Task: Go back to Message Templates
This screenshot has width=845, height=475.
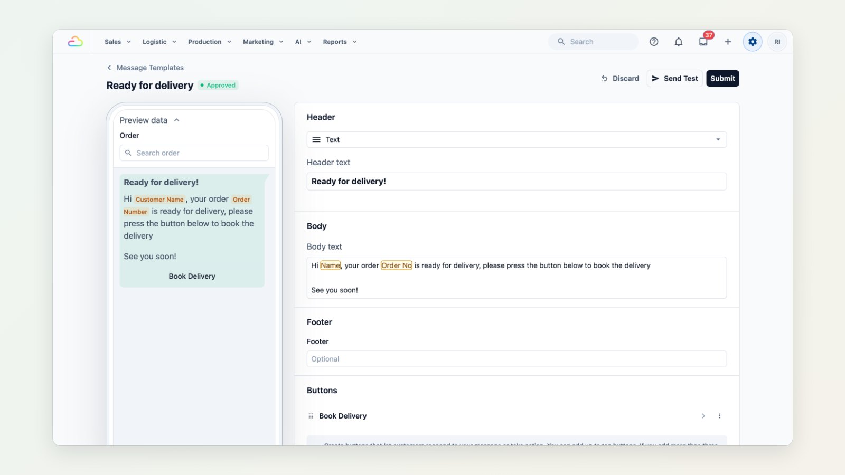Action: (x=145, y=68)
